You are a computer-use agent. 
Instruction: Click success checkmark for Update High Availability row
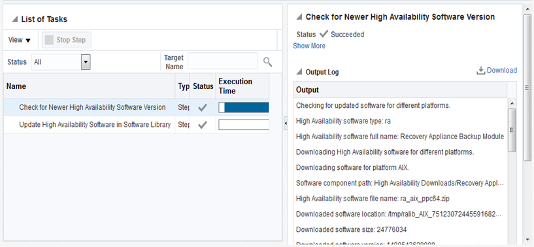click(203, 125)
